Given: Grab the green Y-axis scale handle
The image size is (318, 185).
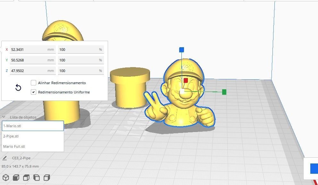Looking at the screenshot, I should [x=224, y=92].
